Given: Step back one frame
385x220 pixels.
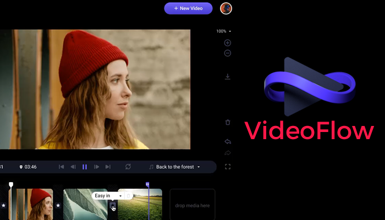Looking at the screenshot, I should pos(73,167).
